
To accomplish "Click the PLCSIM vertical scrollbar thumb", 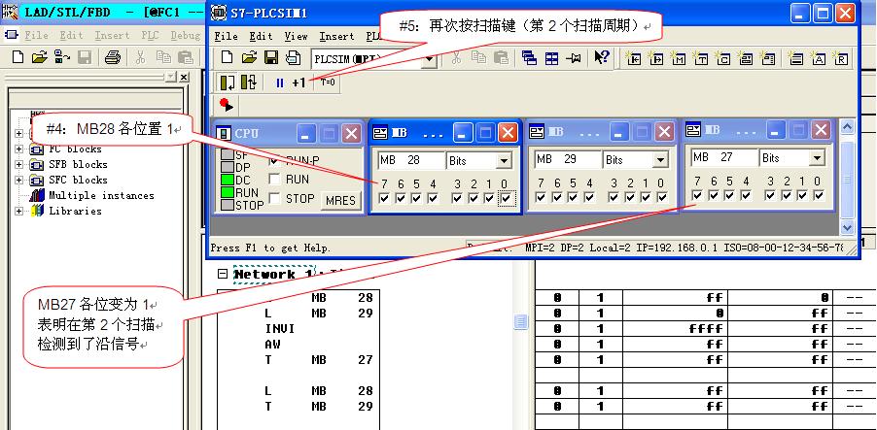I will pos(848,179).
